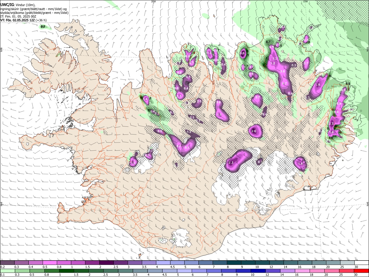This screenshot has width=369, height=277.
Task: Click the 2.3 precipitation value on the map
Action: [x=231, y=163]
